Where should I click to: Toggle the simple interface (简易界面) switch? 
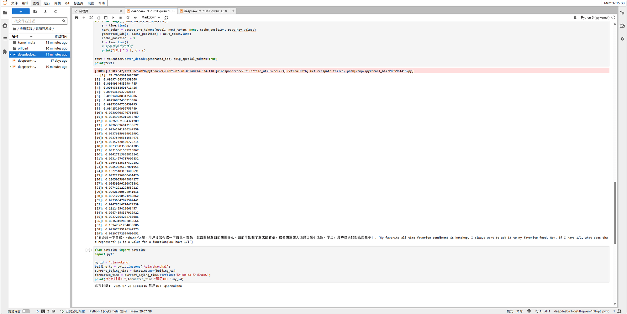click(x=26, y=311)
